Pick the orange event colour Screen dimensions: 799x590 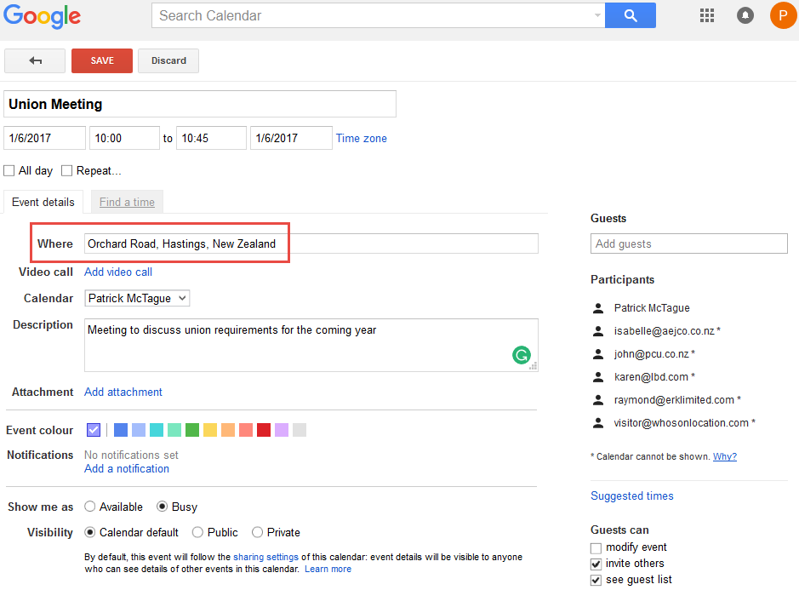[228, 430]
